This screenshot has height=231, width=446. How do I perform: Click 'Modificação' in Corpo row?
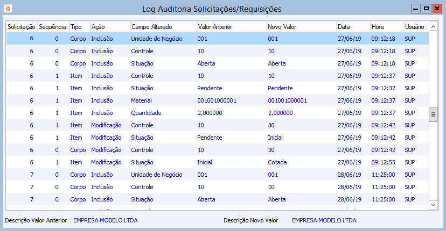tap(106, 150)
